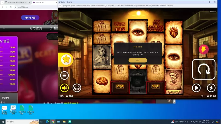Open the fourth desktop green document icon

[31, 110]
